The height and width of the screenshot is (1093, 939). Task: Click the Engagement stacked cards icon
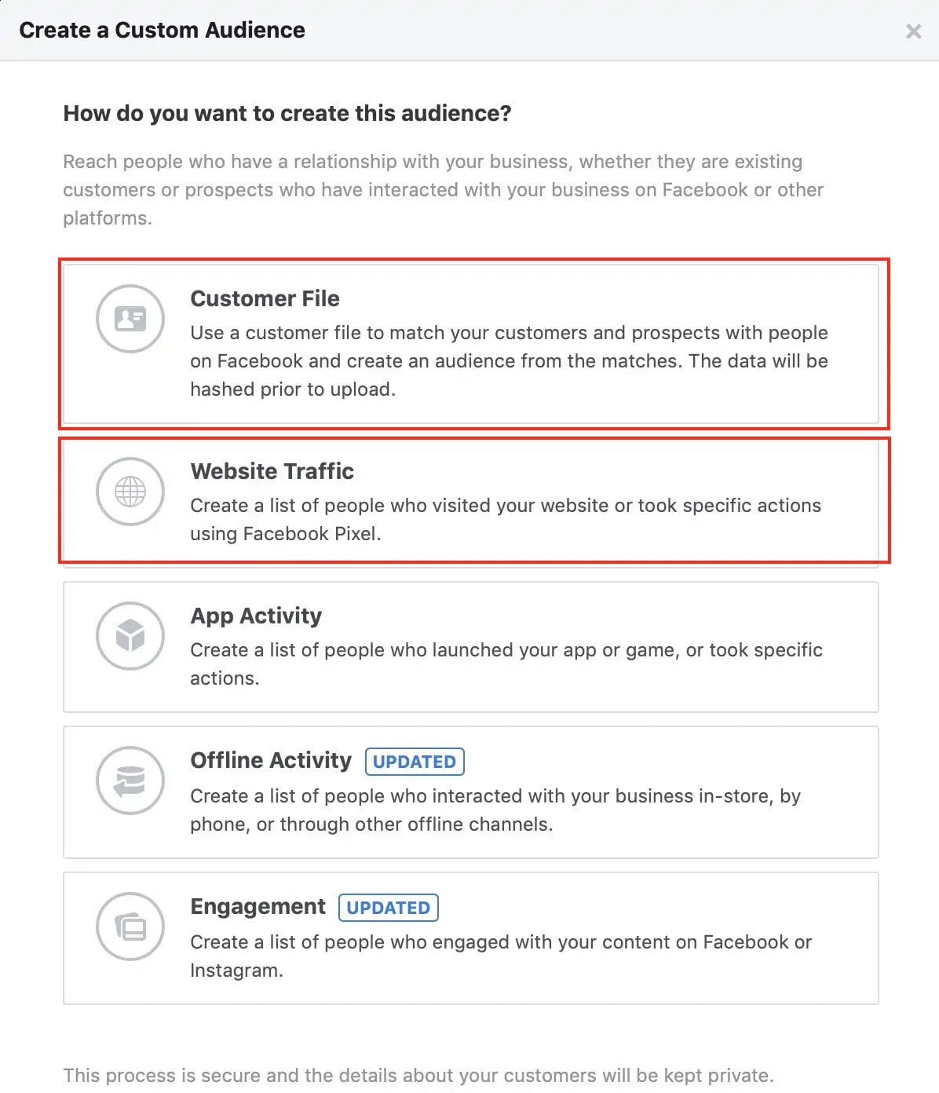[x=130, y=927]
